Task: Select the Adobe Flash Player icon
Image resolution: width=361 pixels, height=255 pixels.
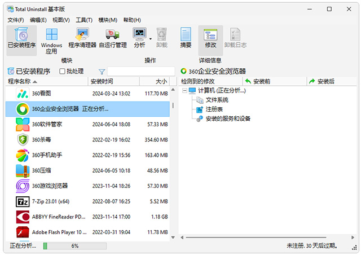Action: [x=23, y=232]
